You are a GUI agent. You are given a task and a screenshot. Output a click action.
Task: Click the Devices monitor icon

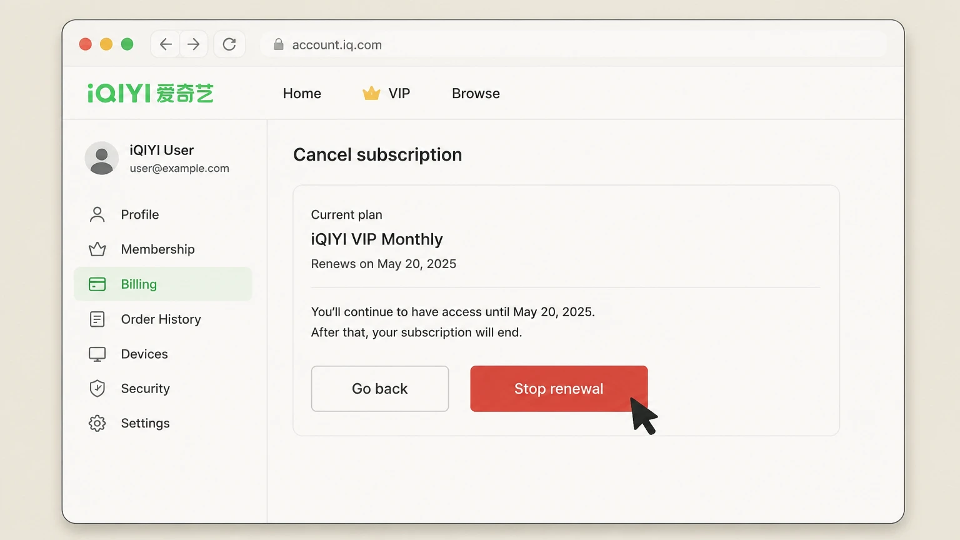click(97, 354)
